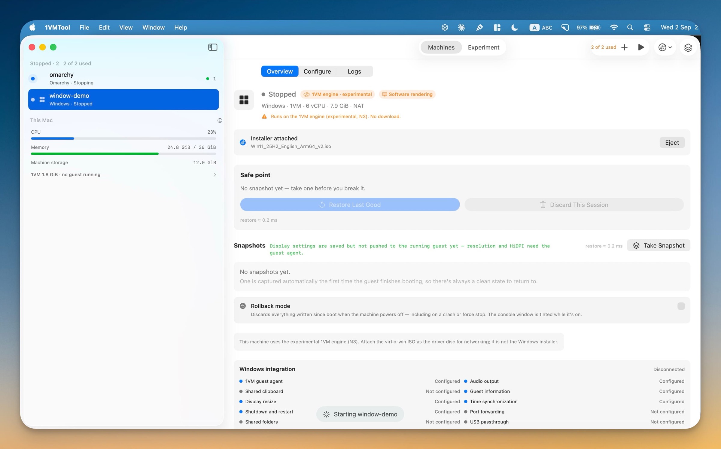Click the Wi-Fi status icon

point(614,27)
